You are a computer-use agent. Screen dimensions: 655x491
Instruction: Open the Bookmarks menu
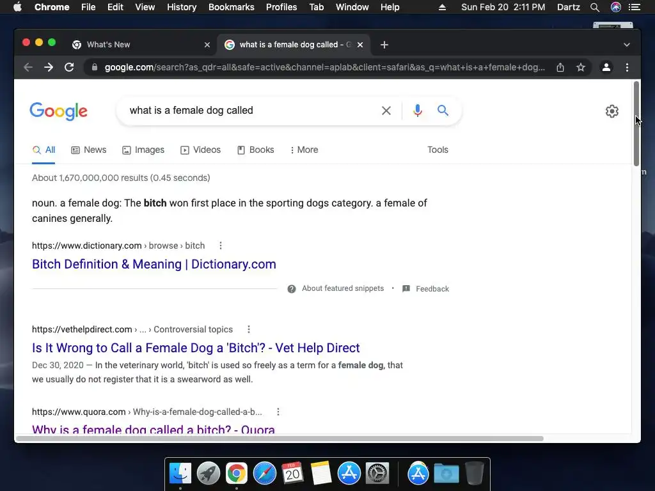click(232, 7)
